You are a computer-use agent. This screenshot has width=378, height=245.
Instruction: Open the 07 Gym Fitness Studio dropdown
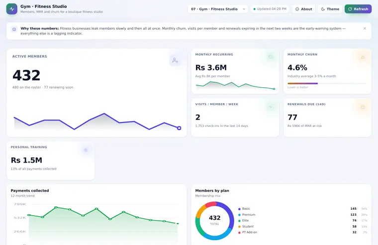click(217, 9)
